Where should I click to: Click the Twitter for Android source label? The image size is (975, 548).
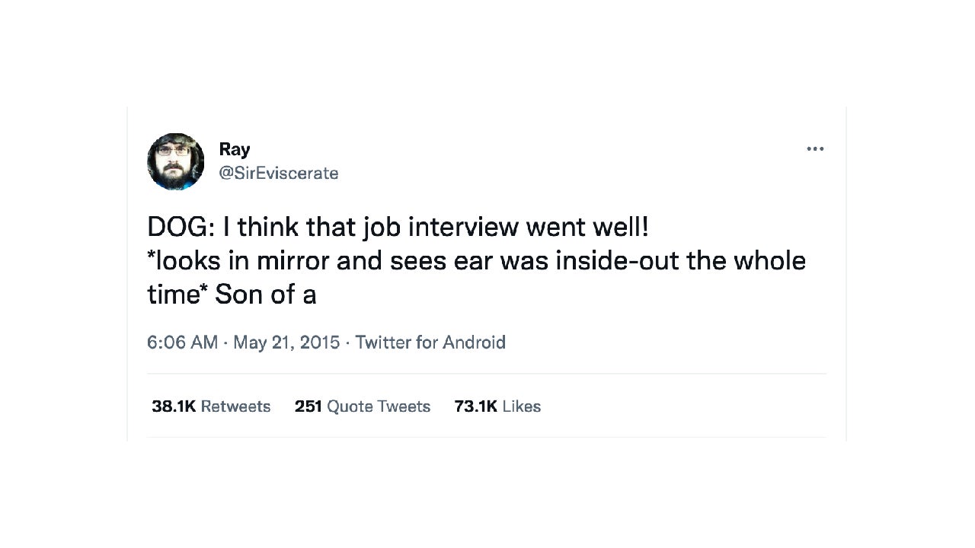pyautogui.click(x=430, y=342)
